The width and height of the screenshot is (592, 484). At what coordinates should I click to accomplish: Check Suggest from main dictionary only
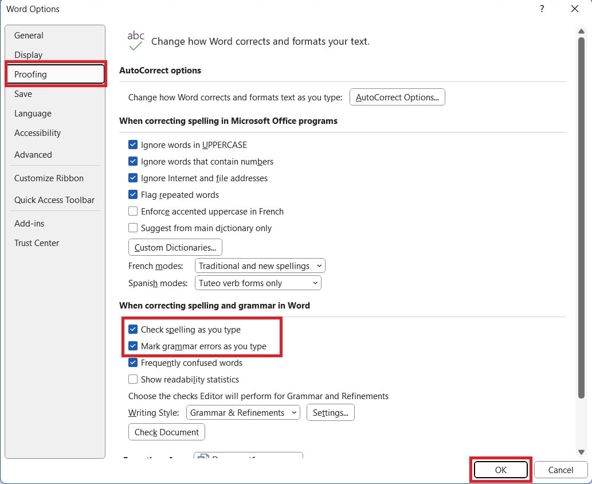pos(133,228)
